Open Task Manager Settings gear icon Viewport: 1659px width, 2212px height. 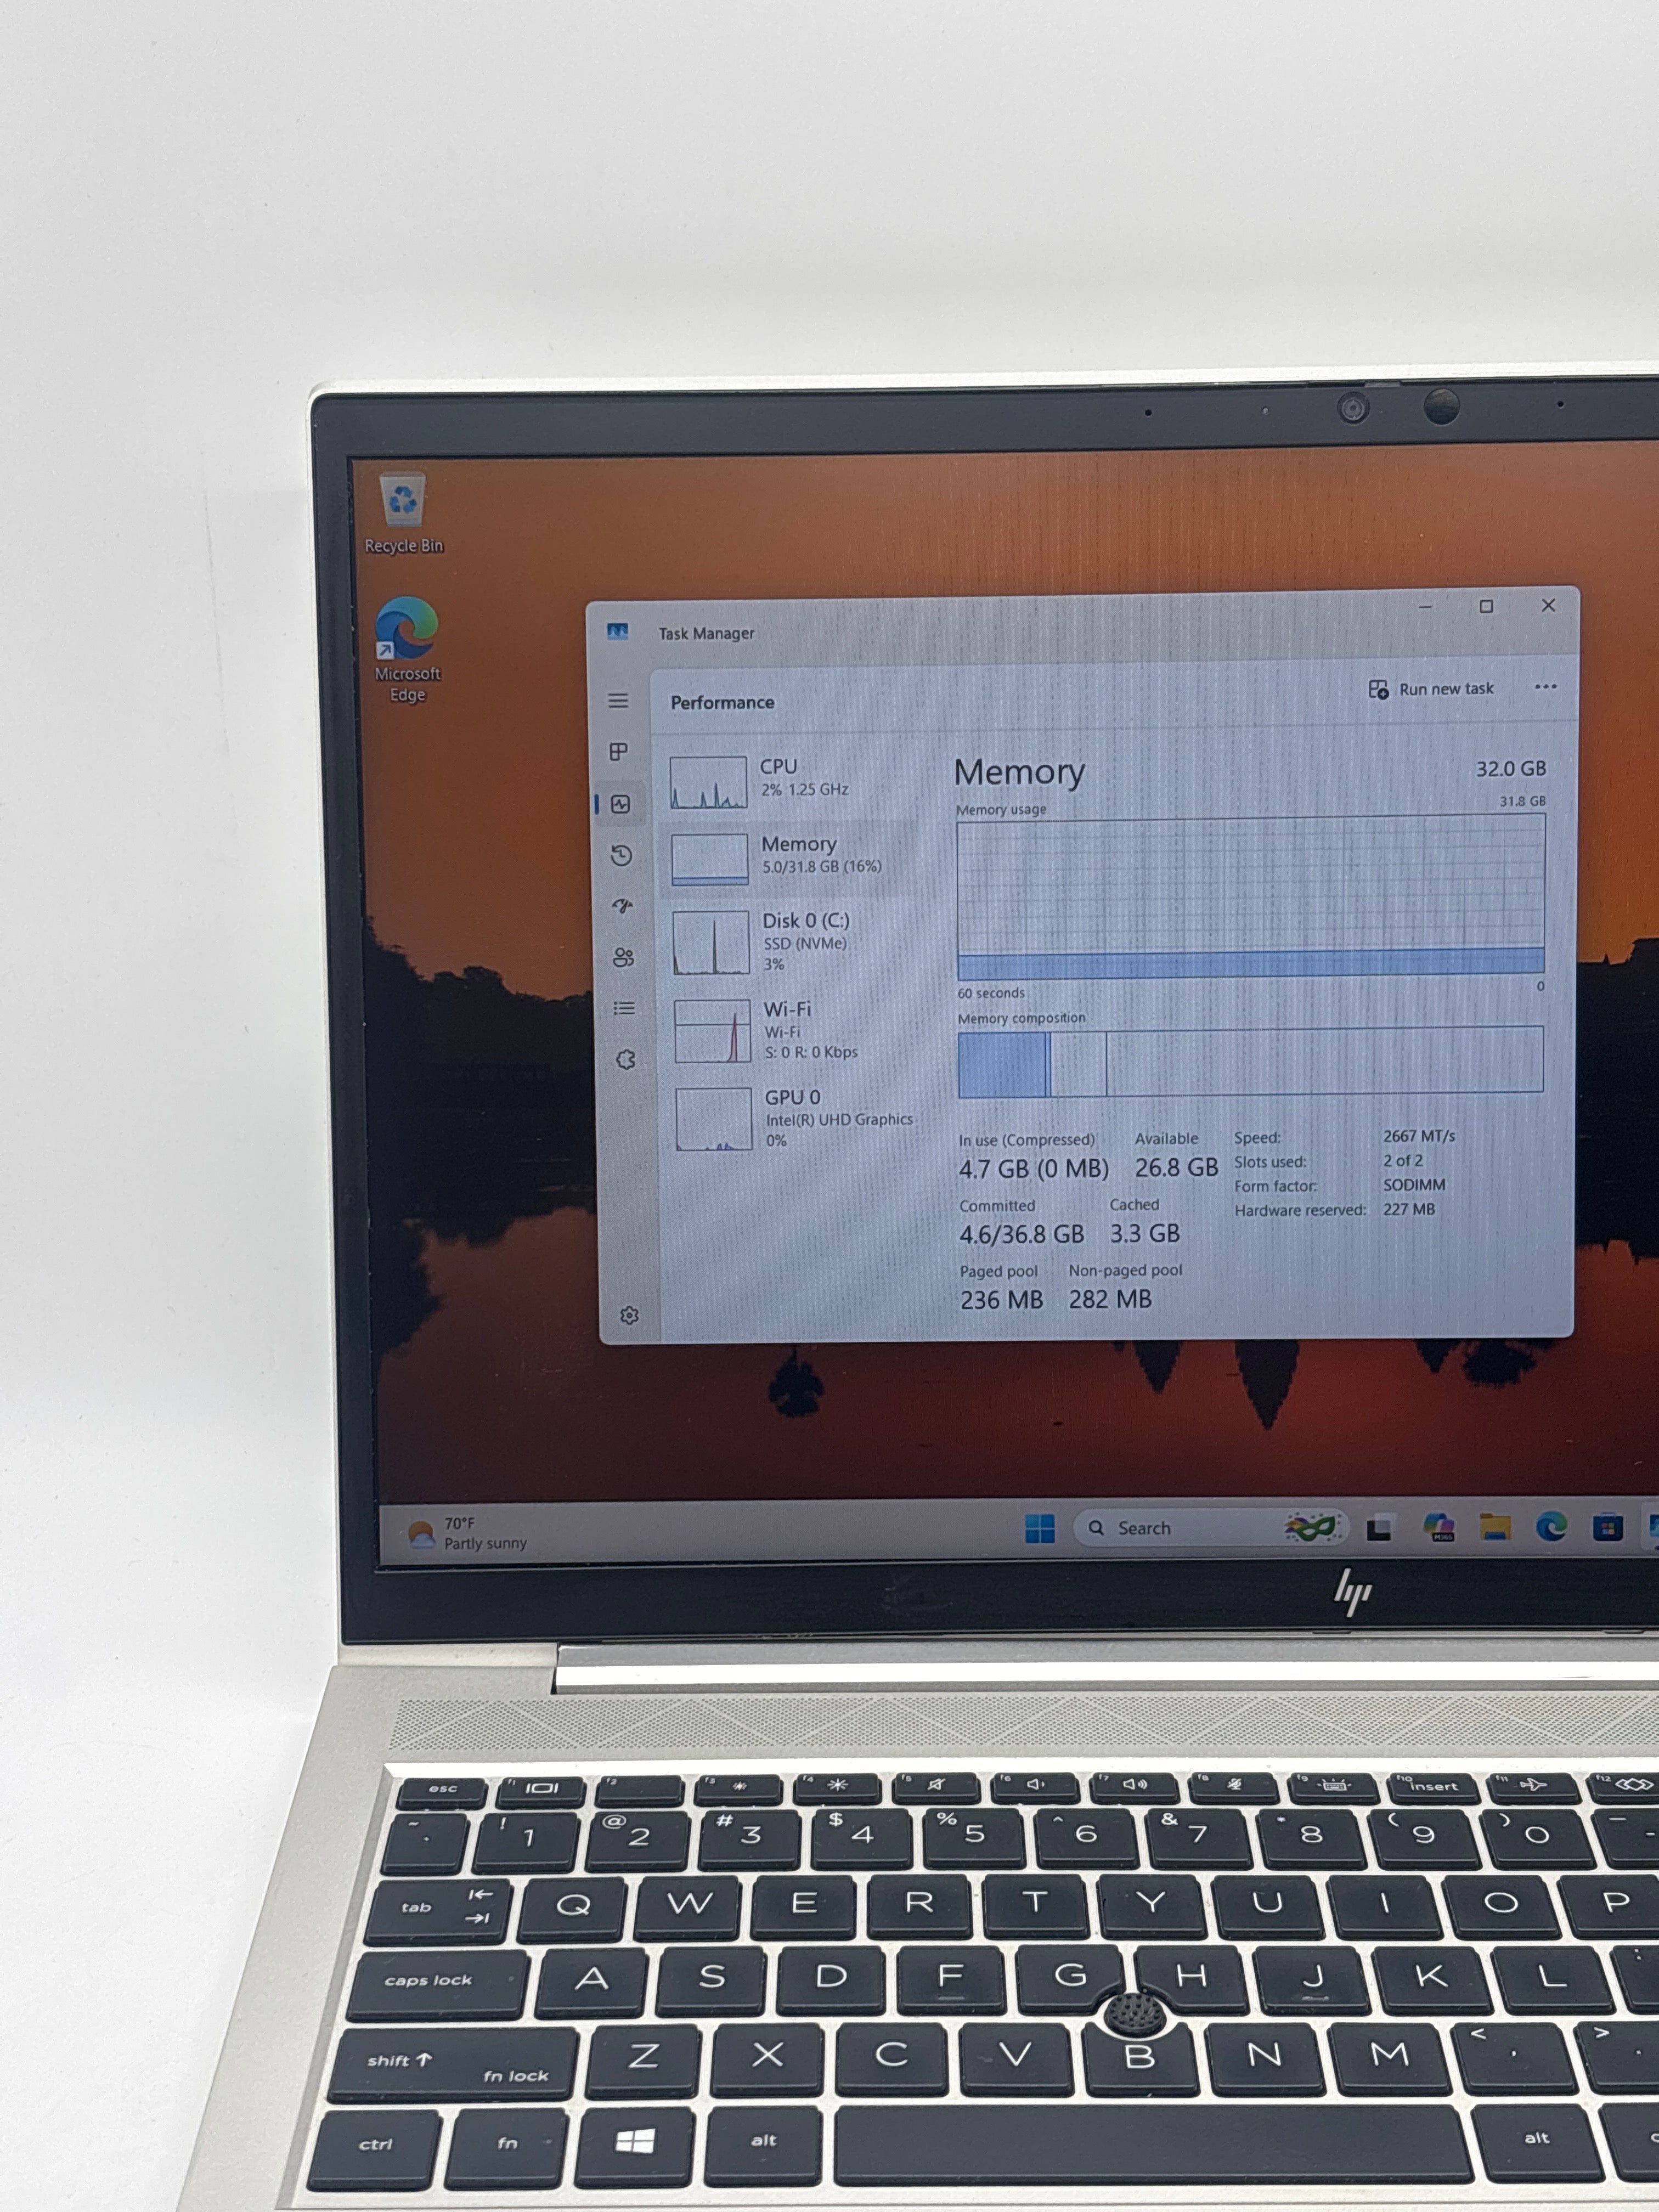[x=629, y=1315]
